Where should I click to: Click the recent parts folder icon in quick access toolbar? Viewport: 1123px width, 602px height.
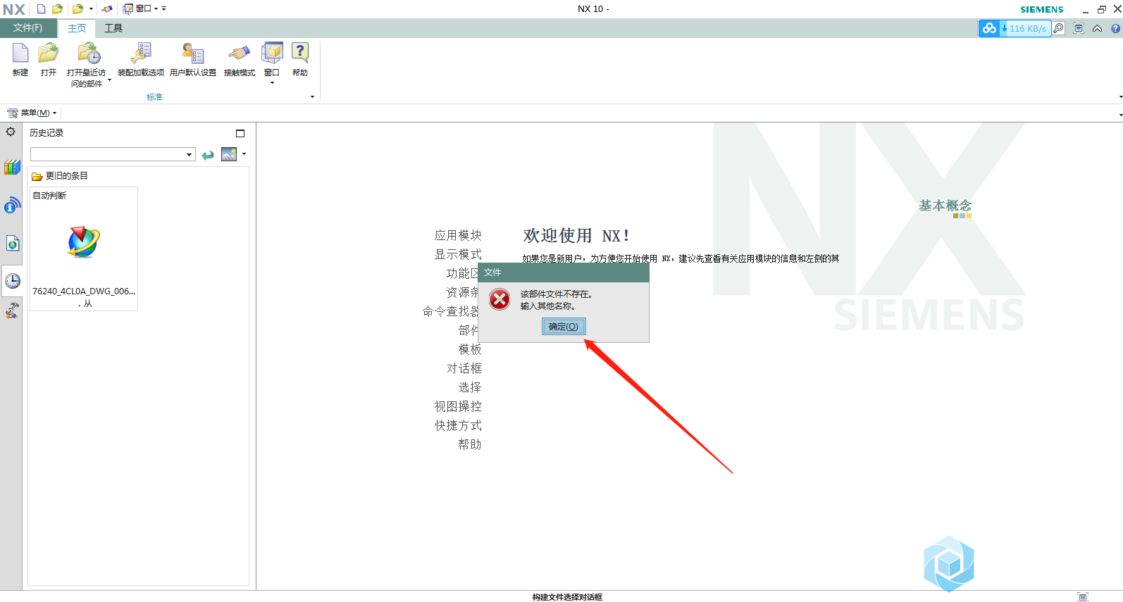coord(78,9)
